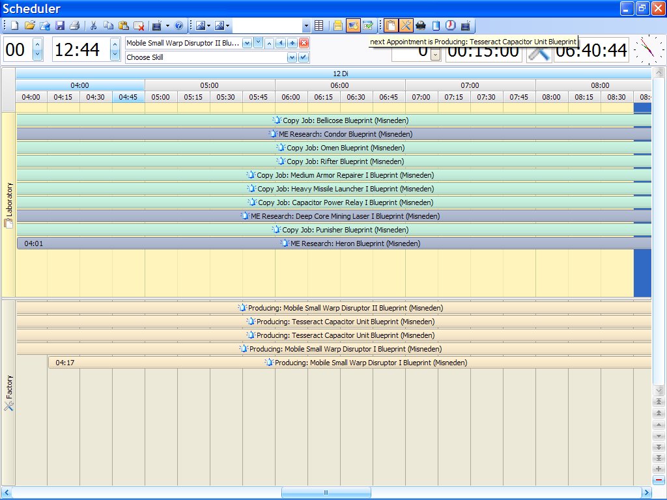
Task: Select ME Research: Heron Blueprint appointment
Action: (334, 243)
